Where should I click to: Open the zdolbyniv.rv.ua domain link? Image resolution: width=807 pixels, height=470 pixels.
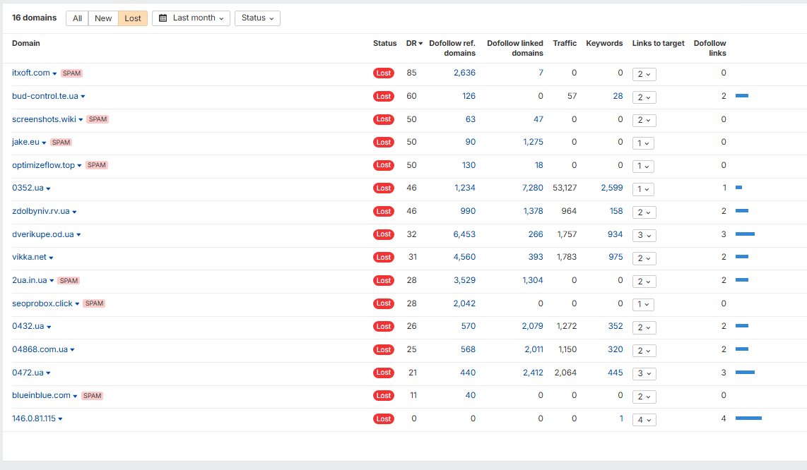[41, 211]
